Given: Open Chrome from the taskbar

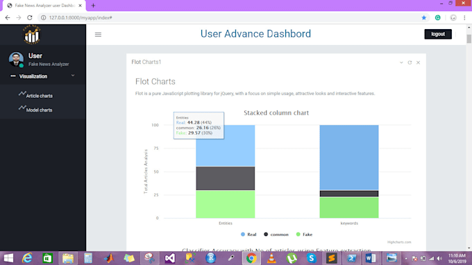Looking at the screenshot, I should click(x=251, y=258).
